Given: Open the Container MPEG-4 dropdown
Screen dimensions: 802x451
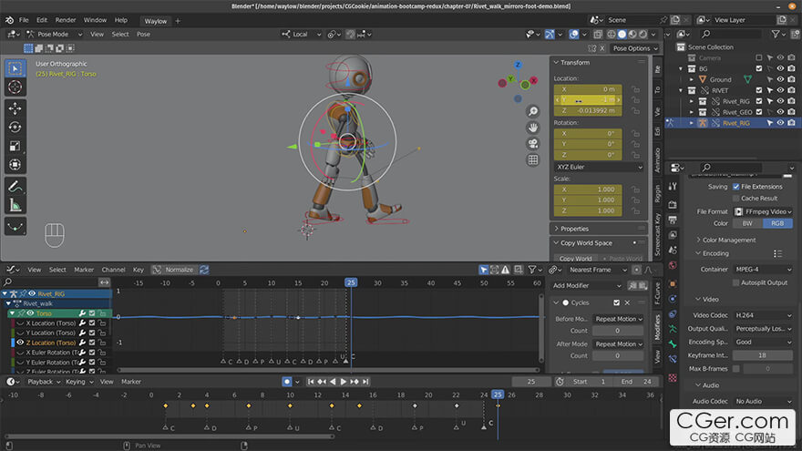Looking at the screenshot, I should coord(763,270).
